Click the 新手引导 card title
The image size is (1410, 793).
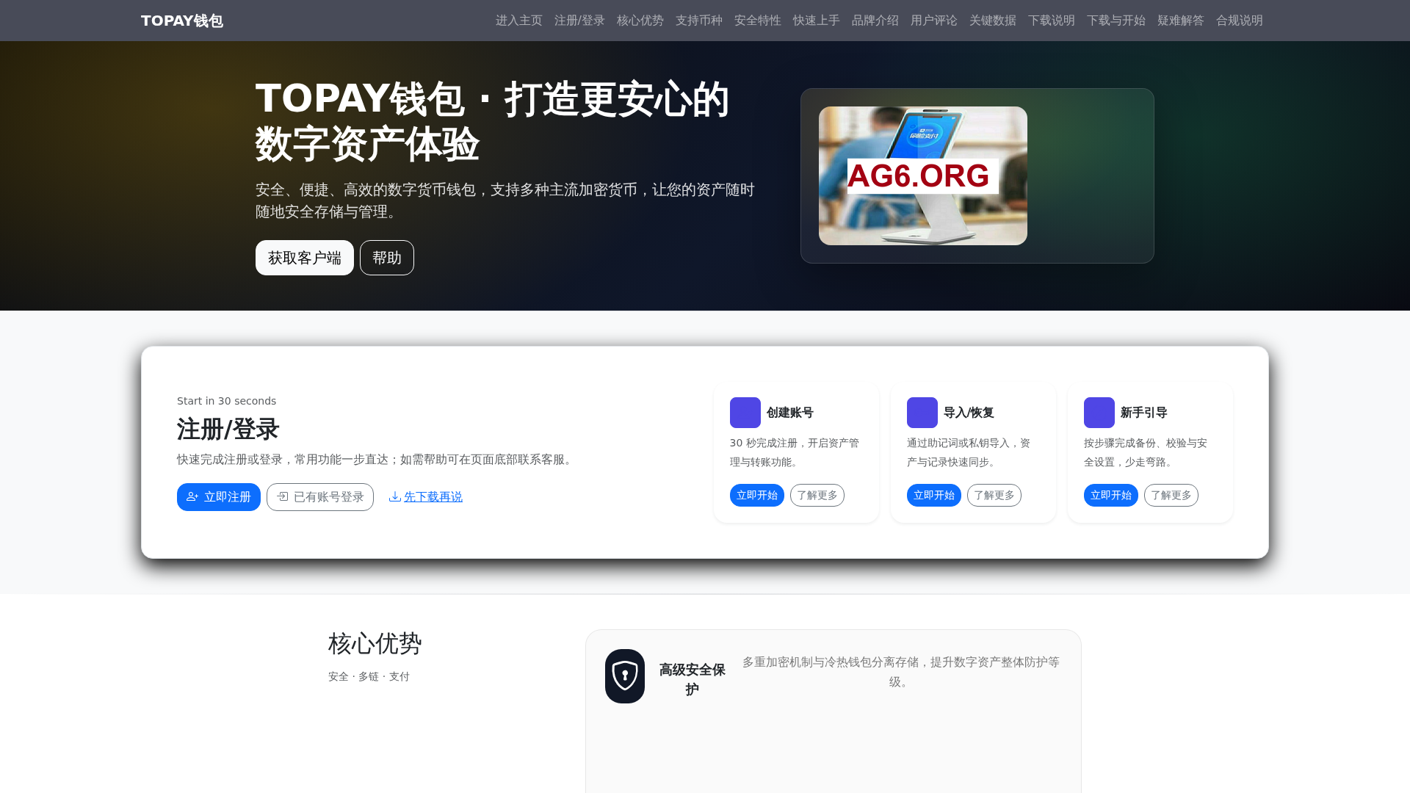click(1144, 413)
